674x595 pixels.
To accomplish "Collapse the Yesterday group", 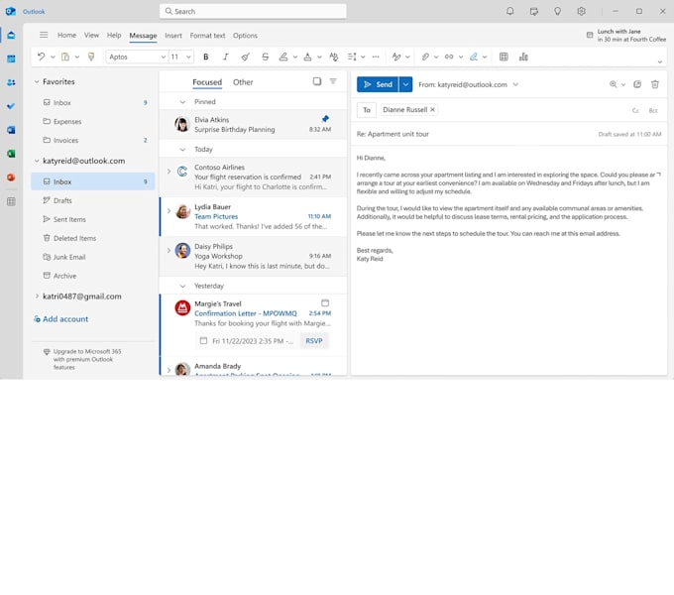I will pos(182,286).
